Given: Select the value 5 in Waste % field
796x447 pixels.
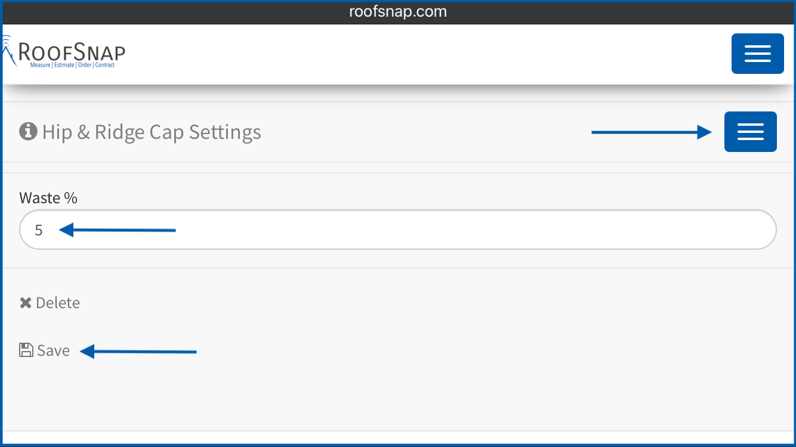Looking at the screenshot, I should click(39, 230).
